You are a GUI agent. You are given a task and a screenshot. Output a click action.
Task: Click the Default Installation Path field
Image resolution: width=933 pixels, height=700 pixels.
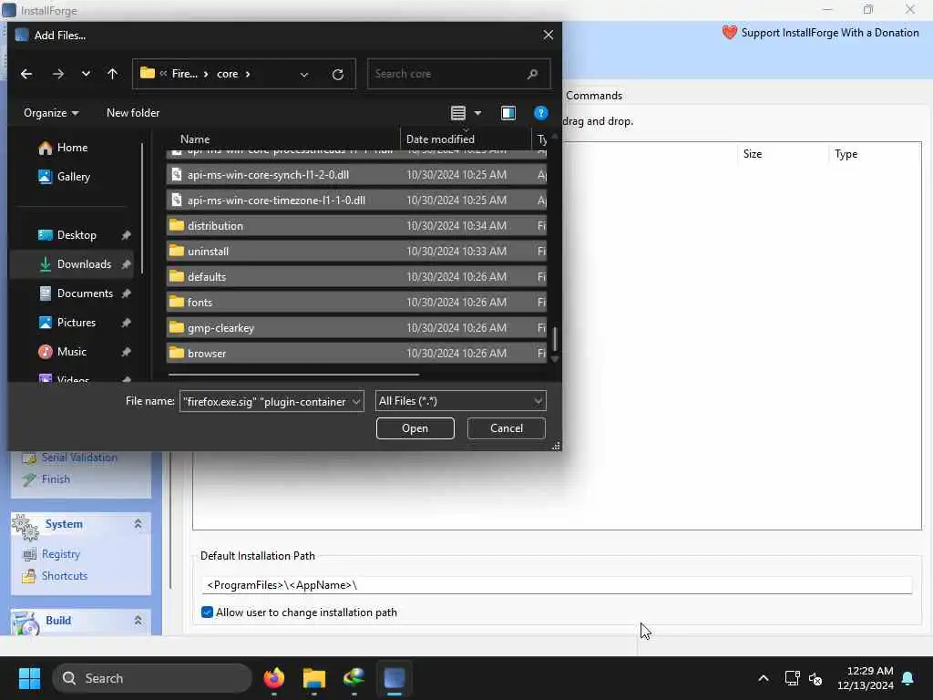(x=557, y=585)
